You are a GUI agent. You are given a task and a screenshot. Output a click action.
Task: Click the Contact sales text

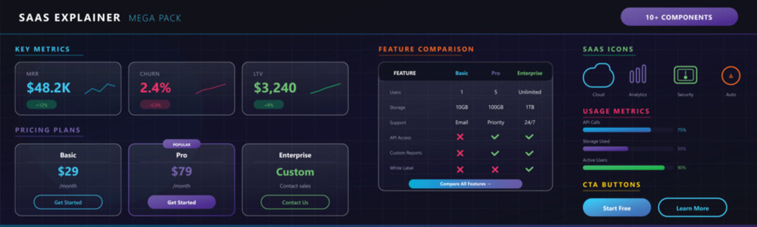pyautogui.click(x=295, y=186)
